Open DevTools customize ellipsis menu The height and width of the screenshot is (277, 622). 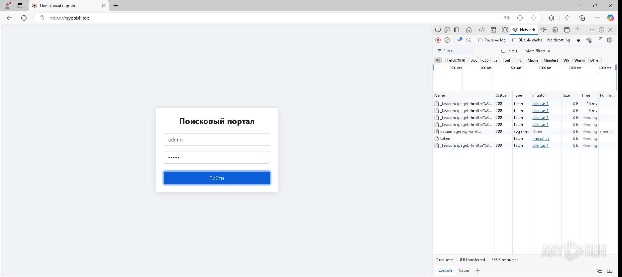click(x=592, y=30)
